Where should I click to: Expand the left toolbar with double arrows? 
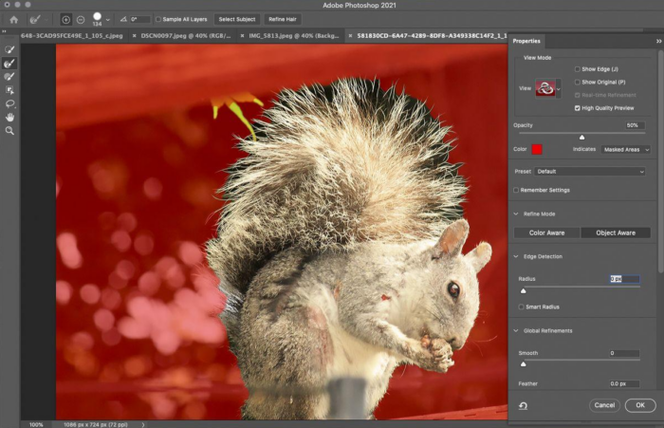tap(4, 31)
